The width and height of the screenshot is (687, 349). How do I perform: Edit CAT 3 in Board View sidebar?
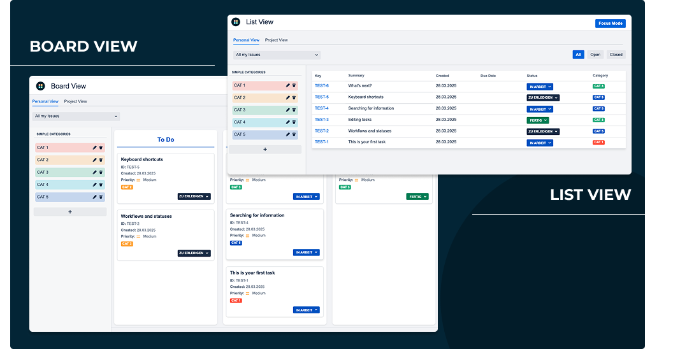click(94, 172)
